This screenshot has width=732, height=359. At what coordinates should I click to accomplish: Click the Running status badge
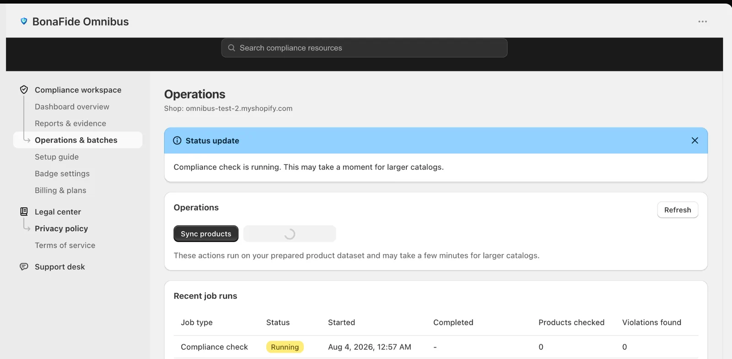click(x=285, y=347)
